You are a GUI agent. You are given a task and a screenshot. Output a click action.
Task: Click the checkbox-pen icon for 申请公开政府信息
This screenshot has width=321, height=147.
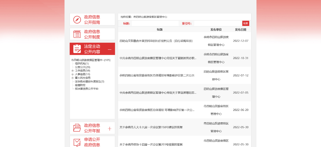(x=77, y=142)
